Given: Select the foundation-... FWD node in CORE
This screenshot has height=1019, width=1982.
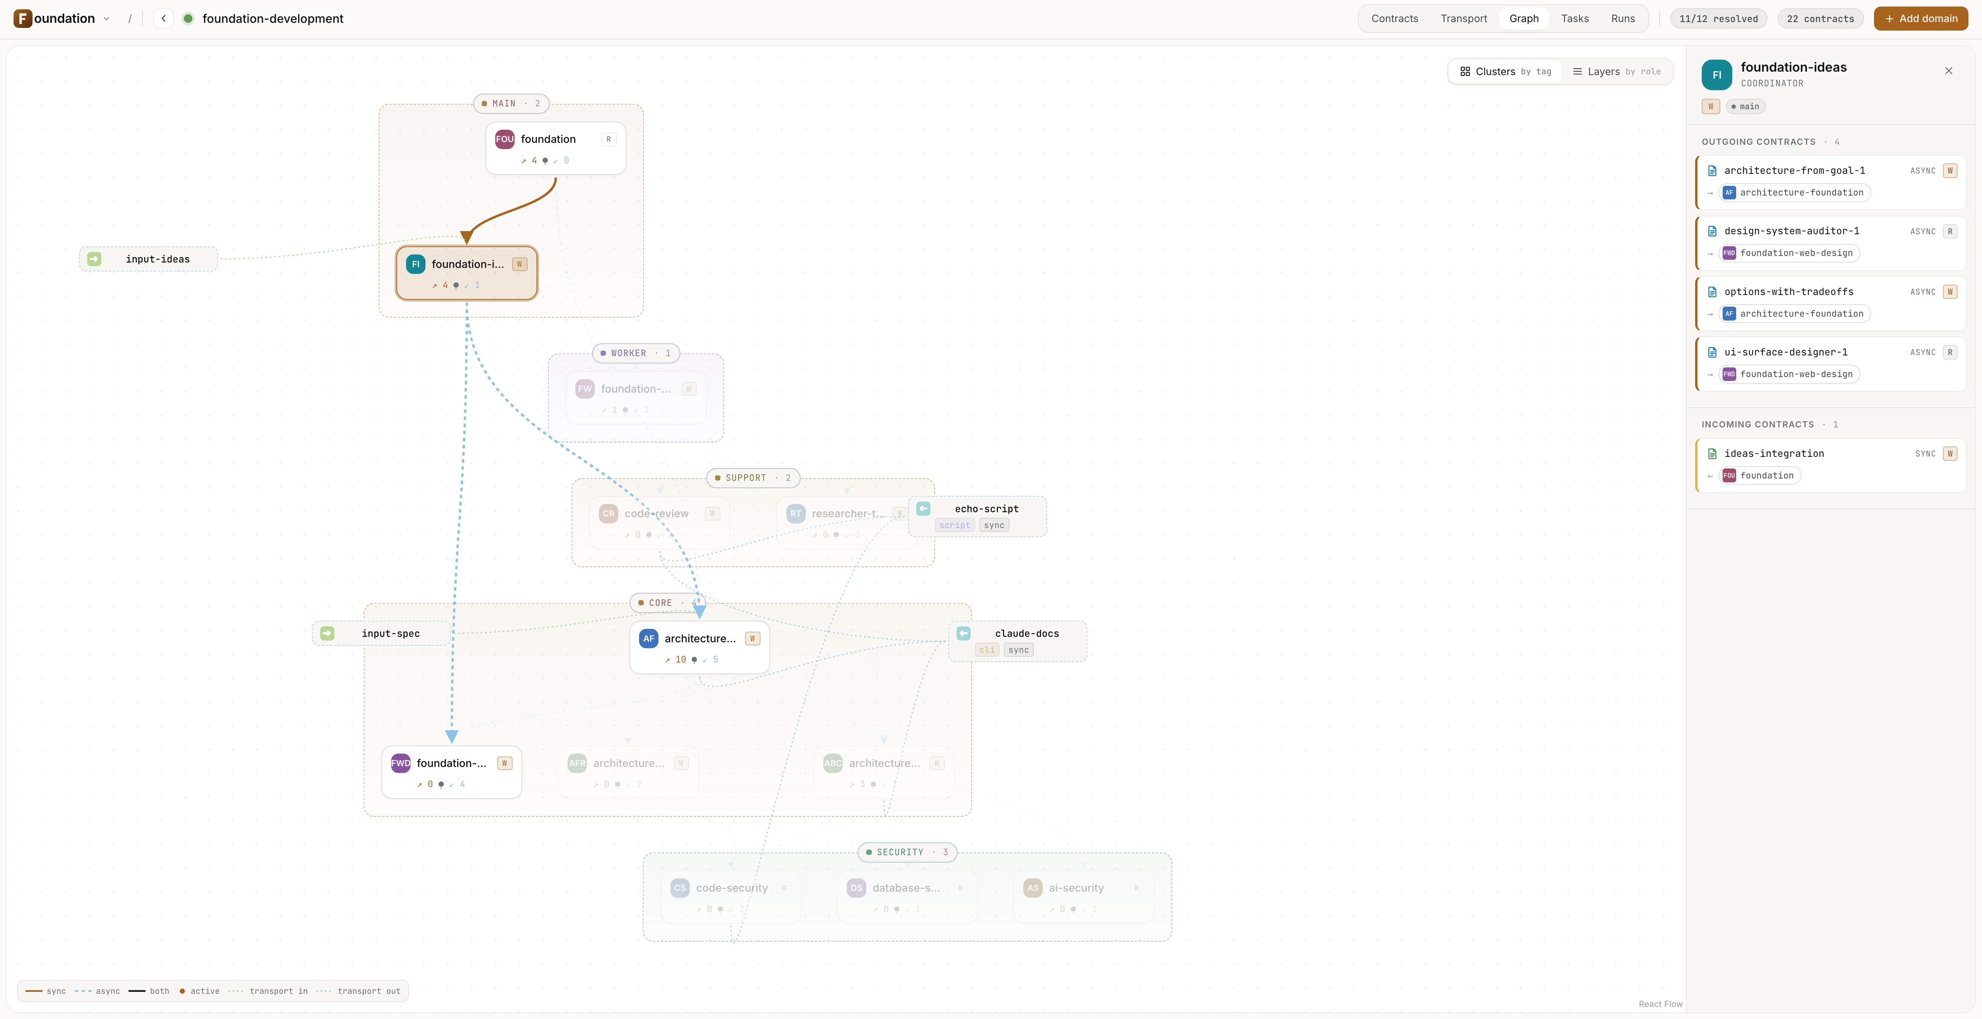Looking at the screenshot, I should click(452, 772).
